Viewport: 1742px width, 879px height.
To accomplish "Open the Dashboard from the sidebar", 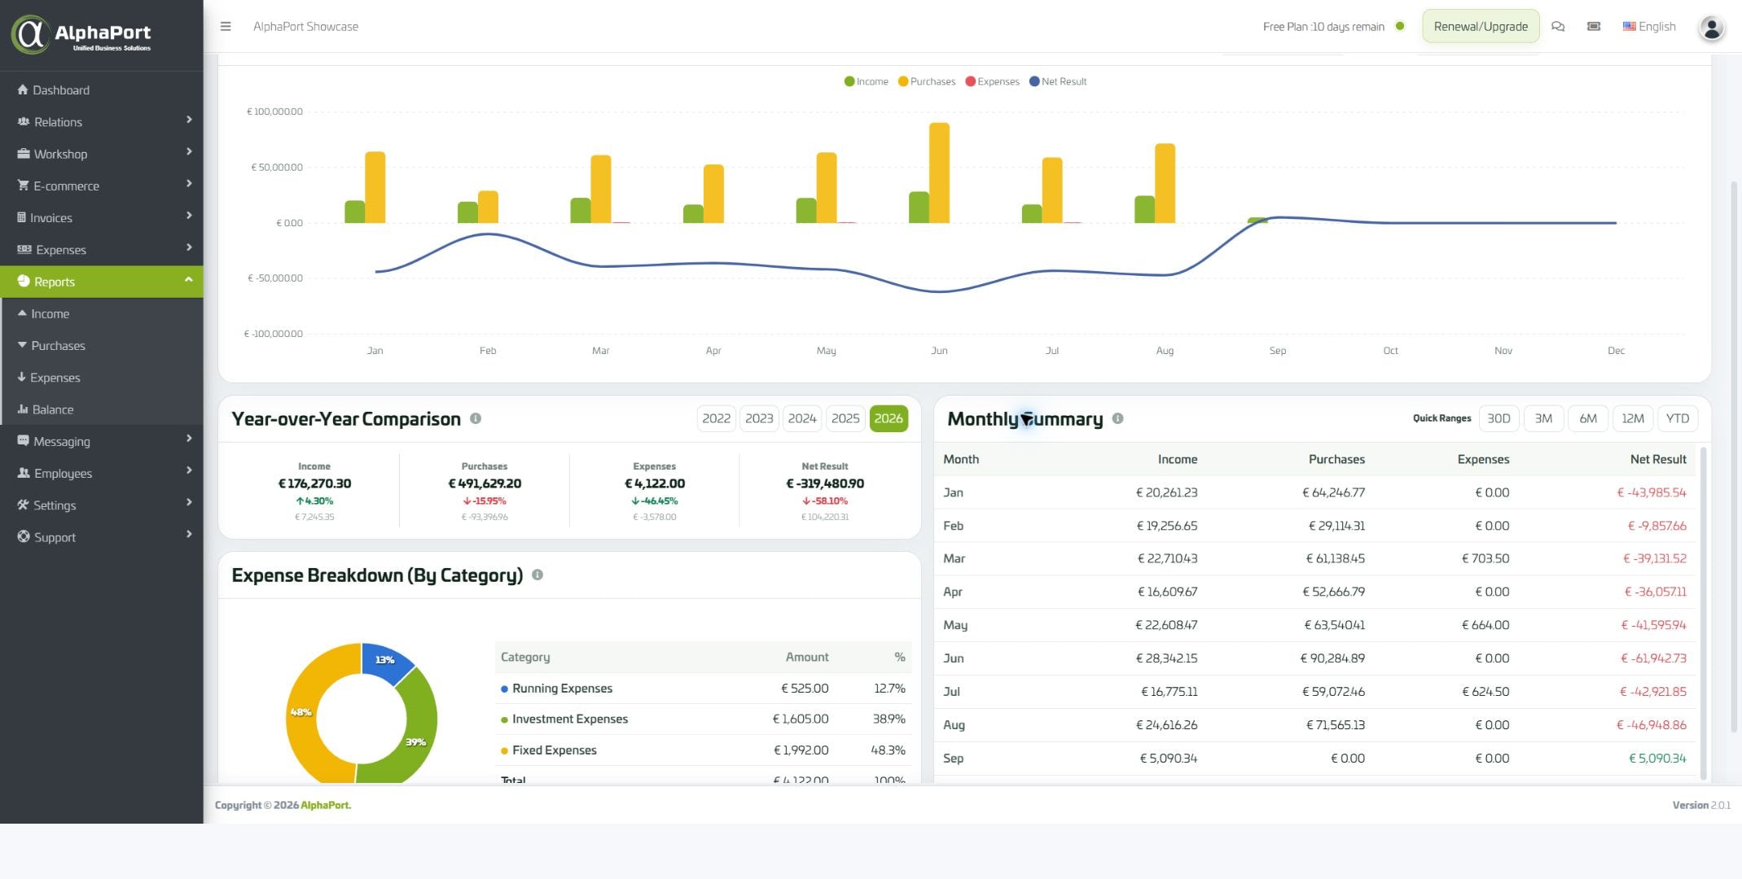I will [101, 90].
